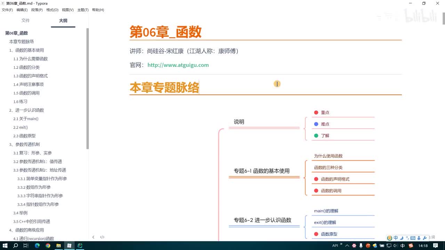445x250 pixels.
Task: Toggle punctuation mode on IME bar
Action: point(407,238)
